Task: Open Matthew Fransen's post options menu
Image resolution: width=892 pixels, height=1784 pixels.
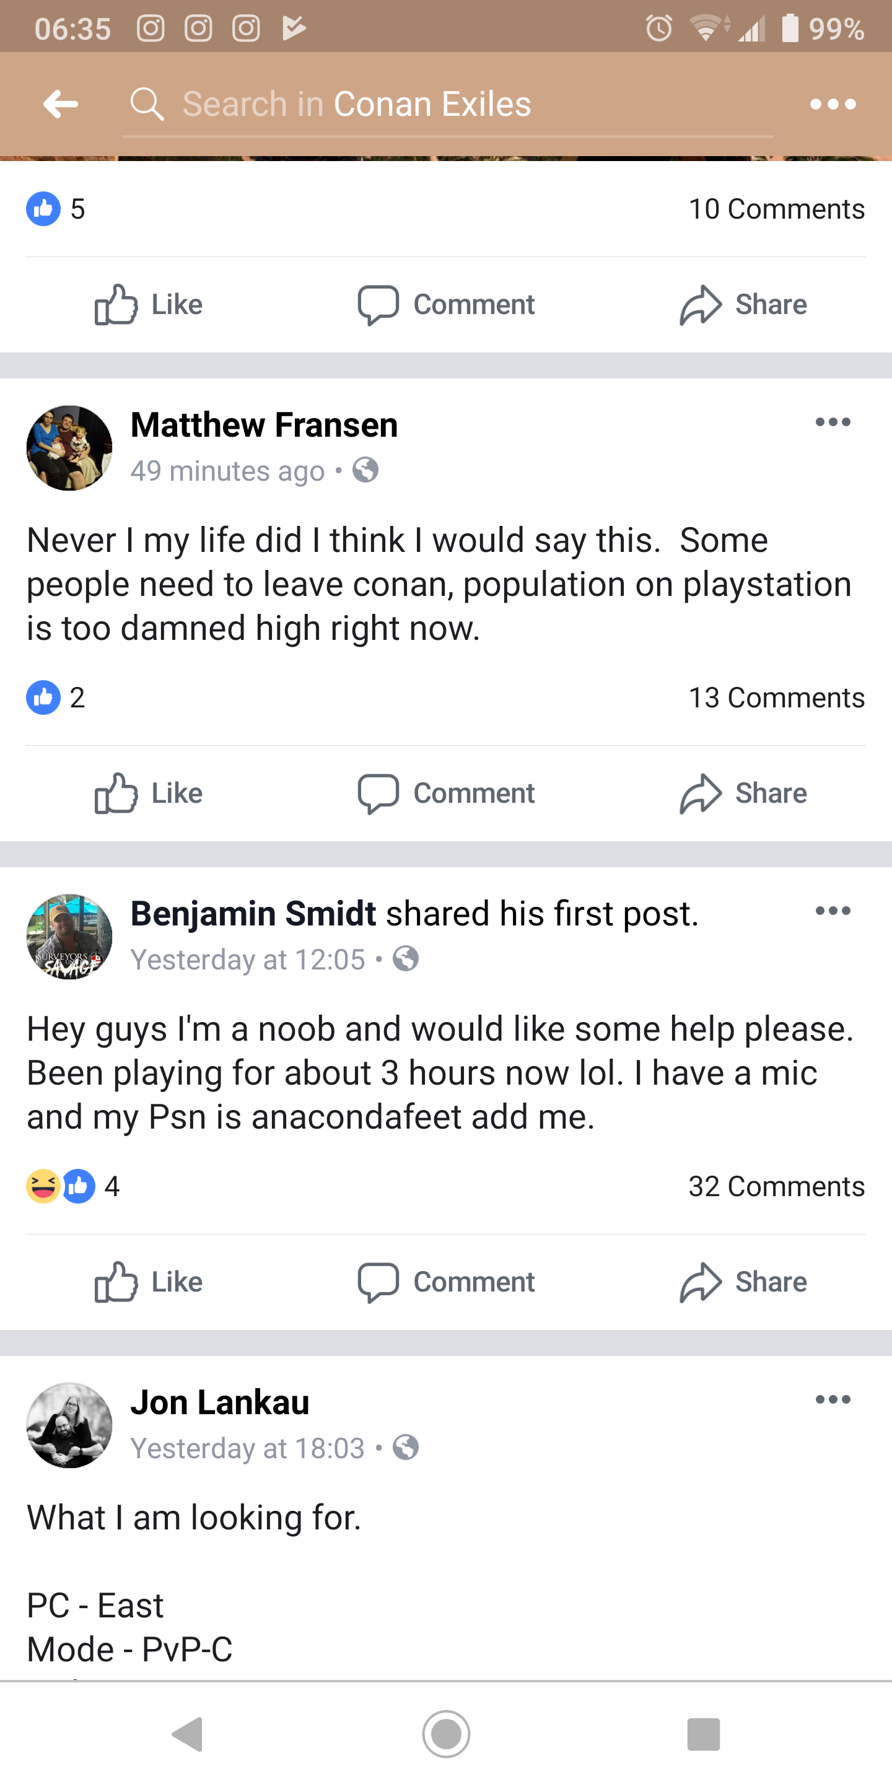Action: [833, 422]
